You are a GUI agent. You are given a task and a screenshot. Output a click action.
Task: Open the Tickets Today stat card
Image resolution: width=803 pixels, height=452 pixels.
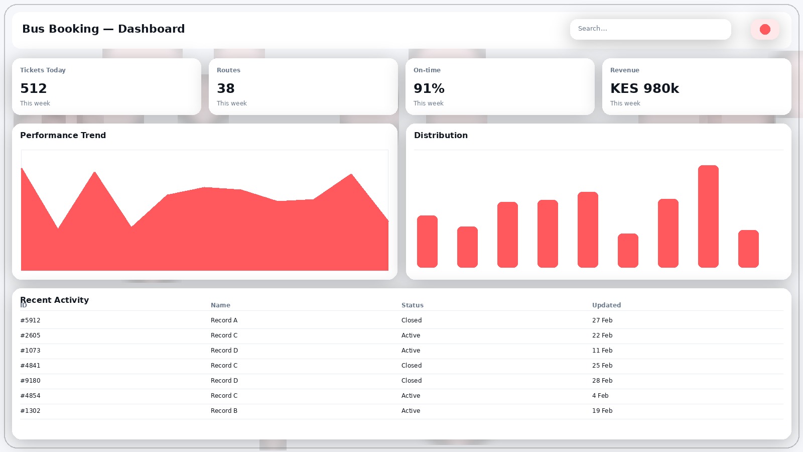pos(106,86)
